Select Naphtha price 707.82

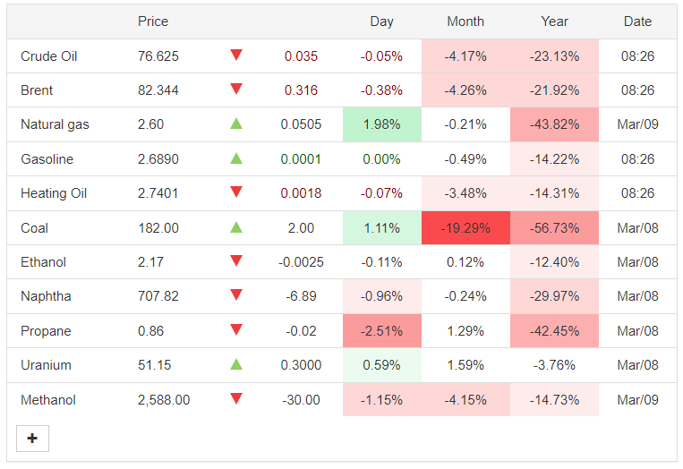pyautogui.click(x=158, y=296)
